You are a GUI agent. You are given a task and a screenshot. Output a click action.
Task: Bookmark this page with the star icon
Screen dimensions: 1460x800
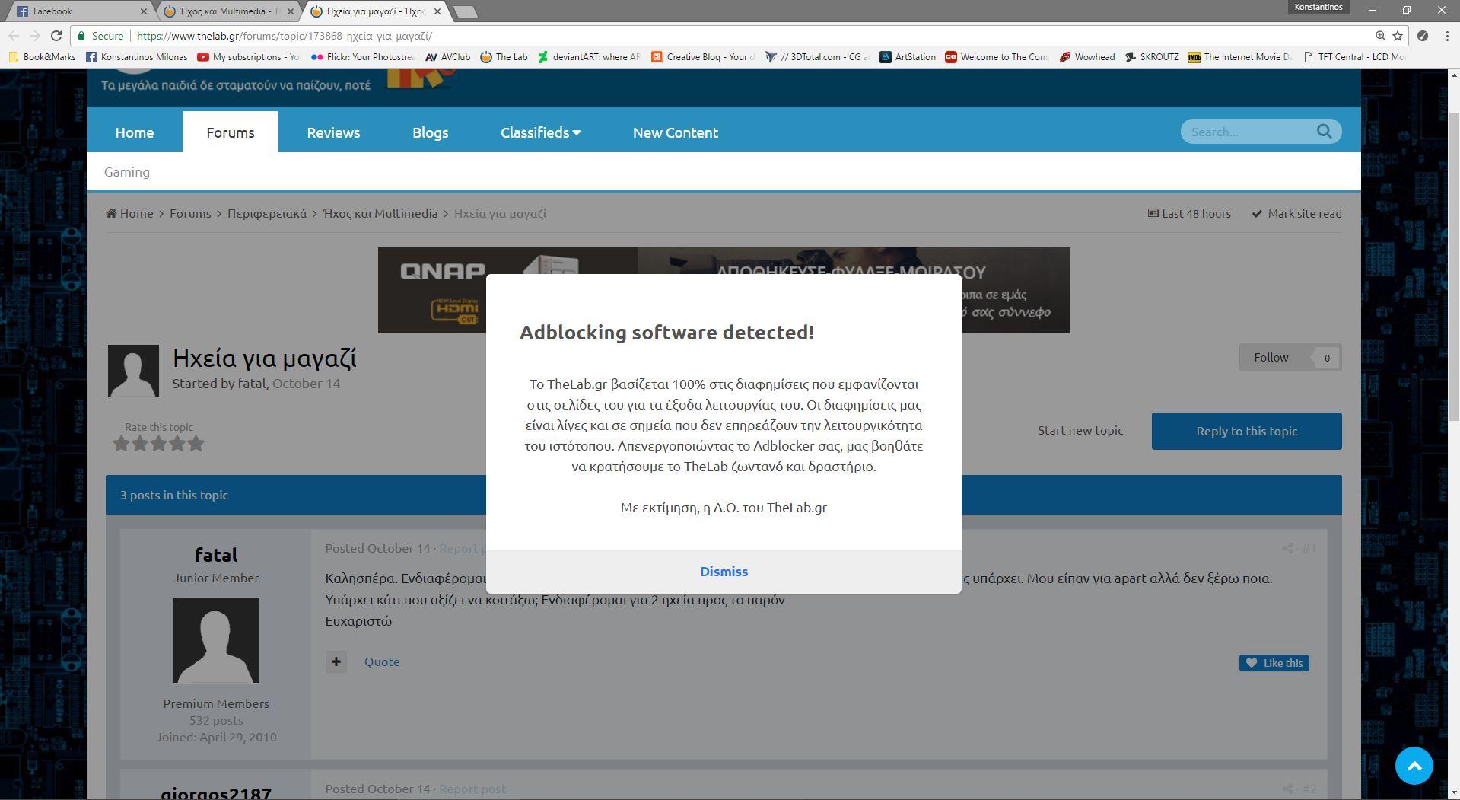click(1398, 36)
